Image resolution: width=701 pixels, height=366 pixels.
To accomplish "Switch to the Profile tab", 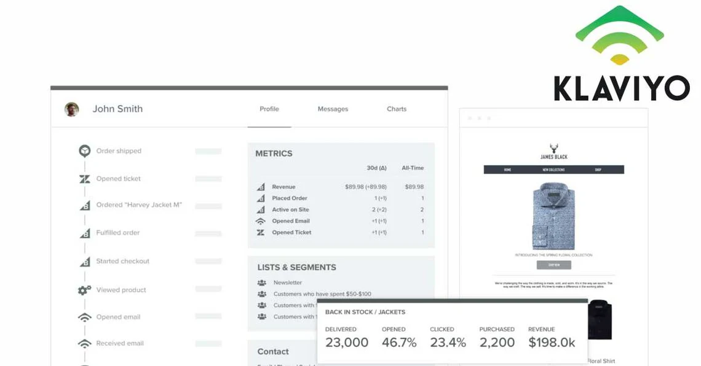I will [x=269, y=109].
